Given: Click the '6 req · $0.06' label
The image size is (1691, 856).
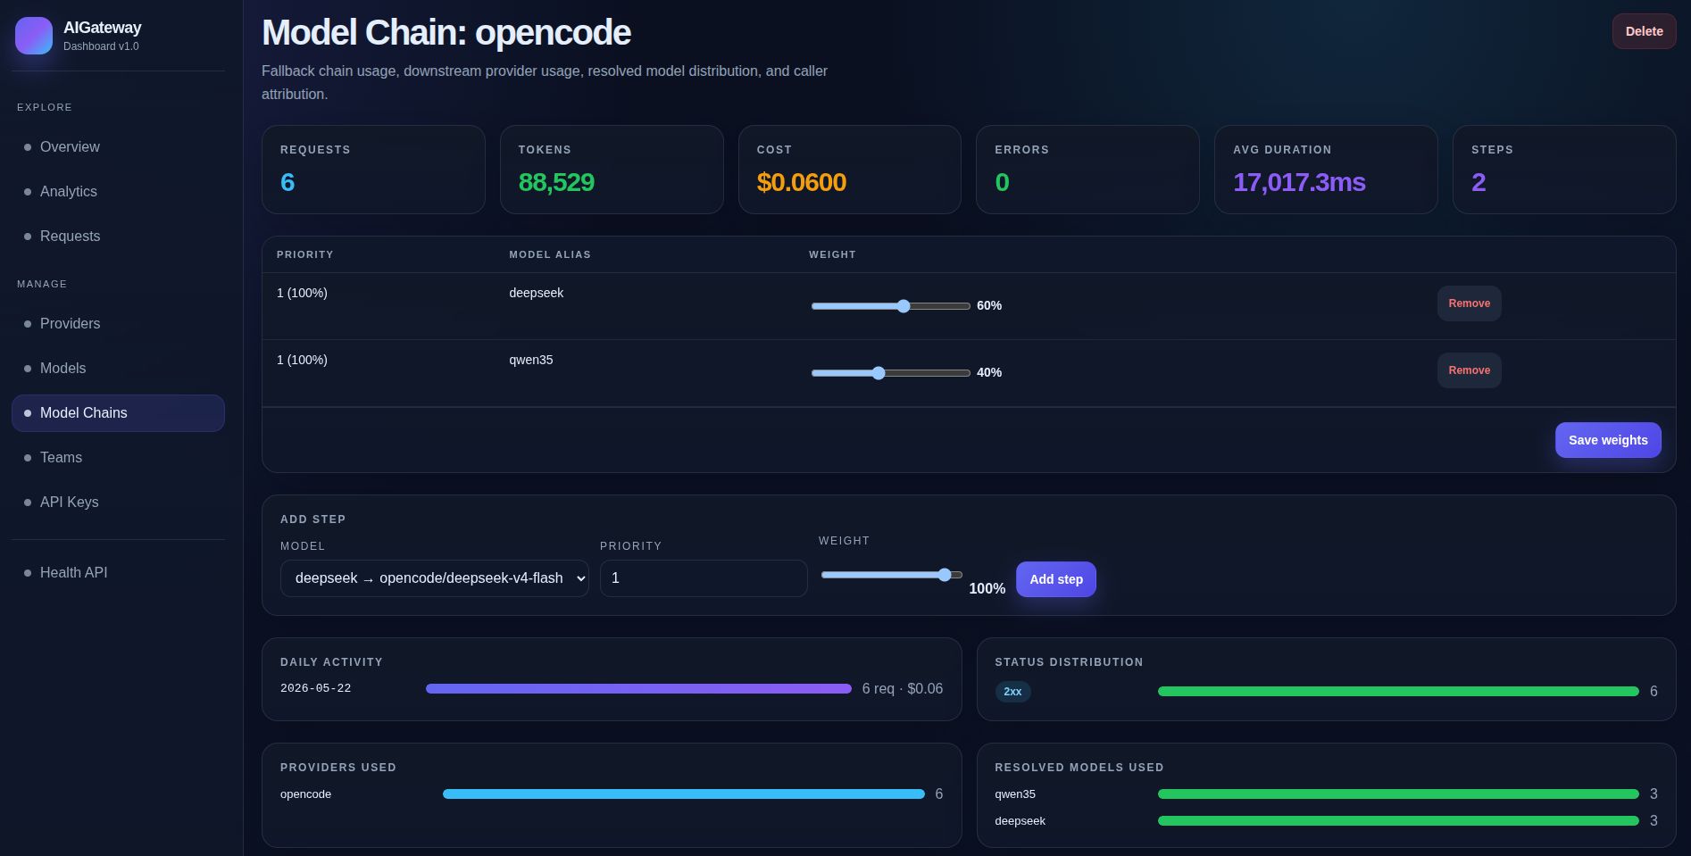Looking at the screenshot, I should [902, 688].
